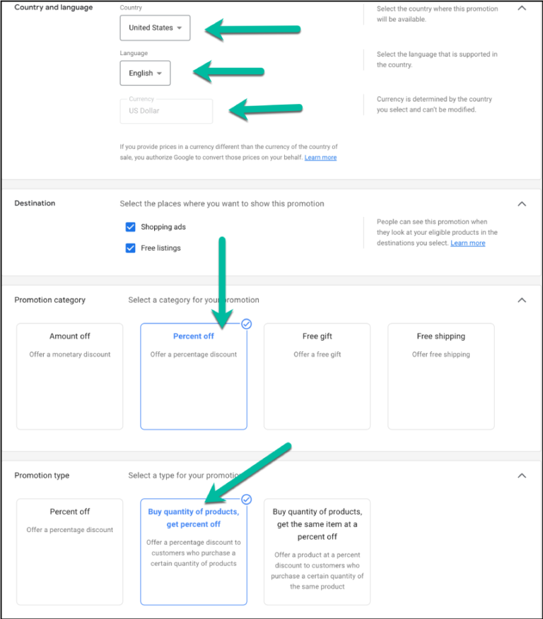Collapse the Country and language section
The height and width of the screenshot is (619, 543).
[522, 8]
